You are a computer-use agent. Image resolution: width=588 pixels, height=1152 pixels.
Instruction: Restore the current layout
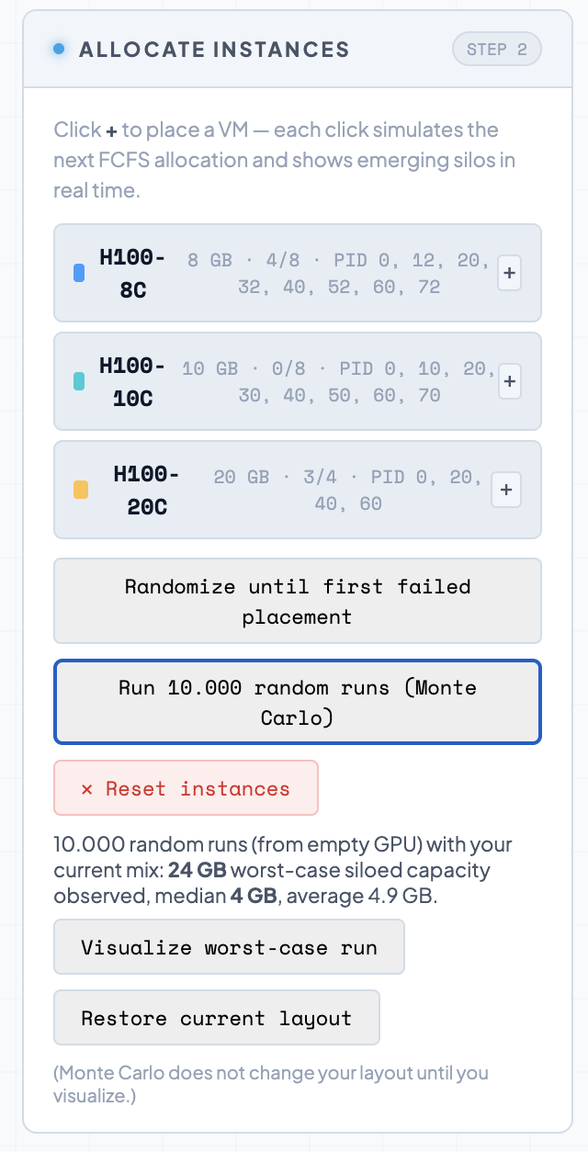[216, 1017]
